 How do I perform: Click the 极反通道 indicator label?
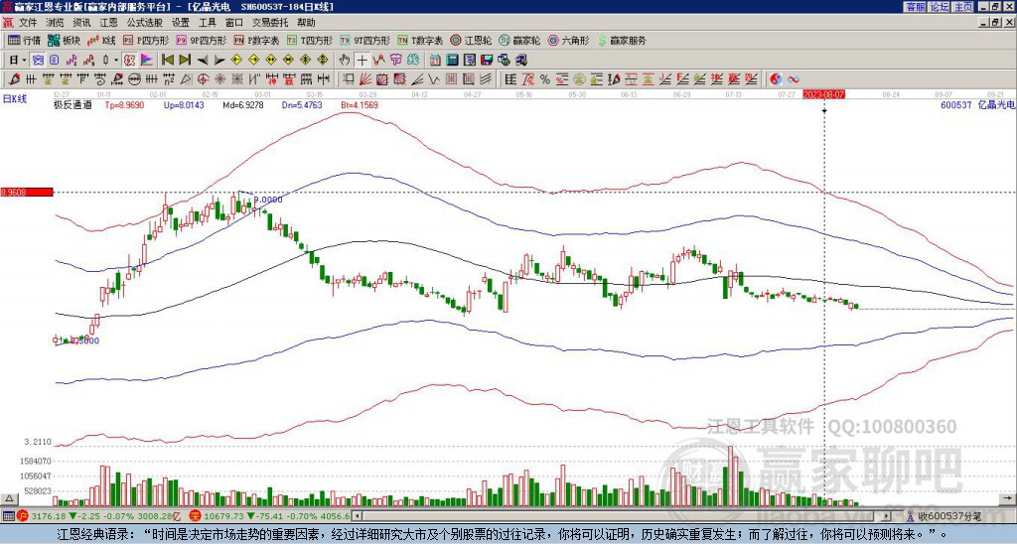[x=72, y=105]
